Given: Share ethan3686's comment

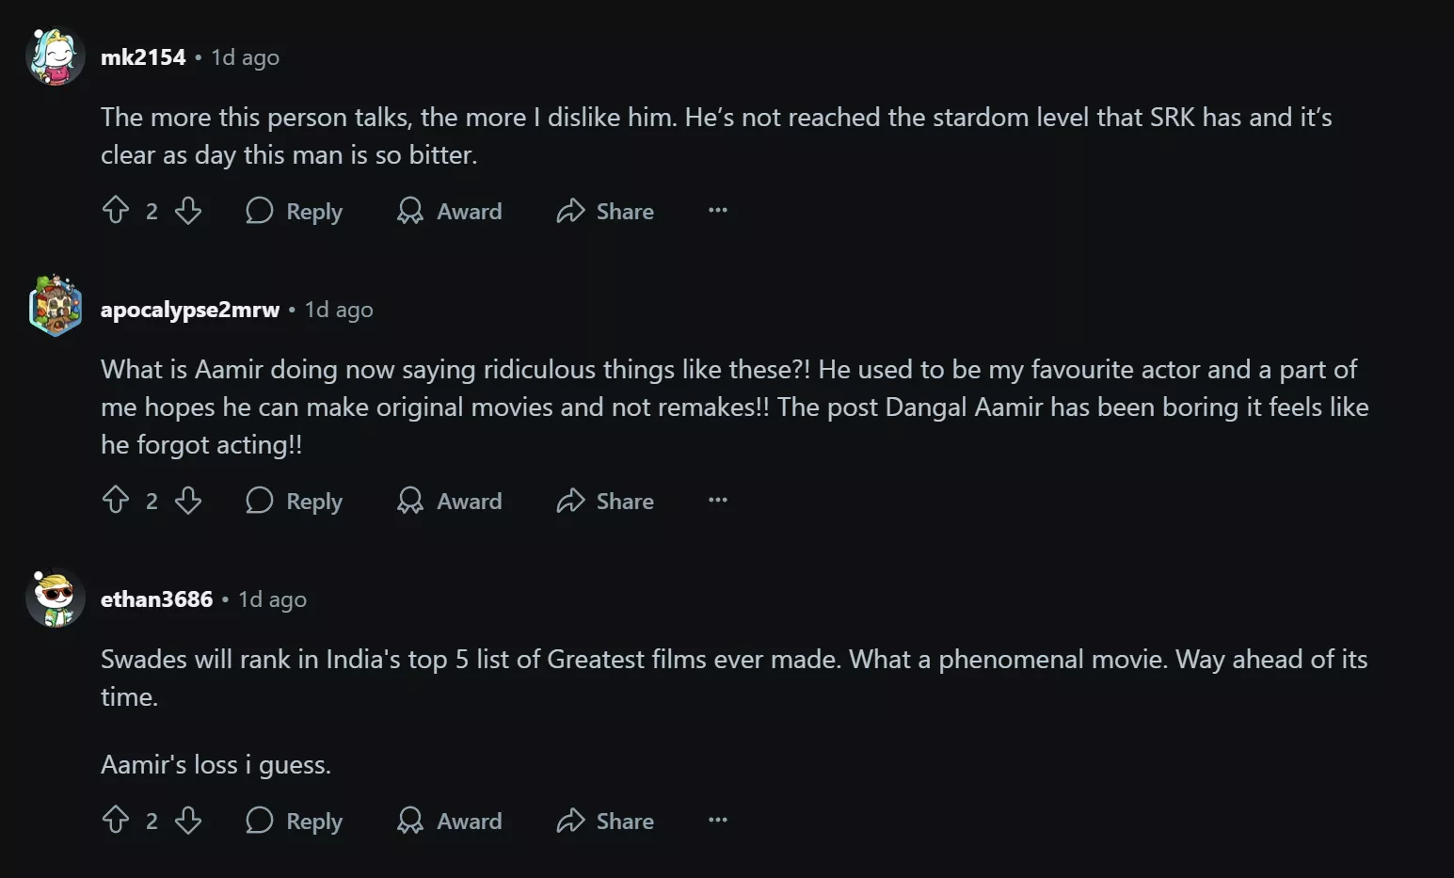Looking at the screenshot, I should coord(604,821).
